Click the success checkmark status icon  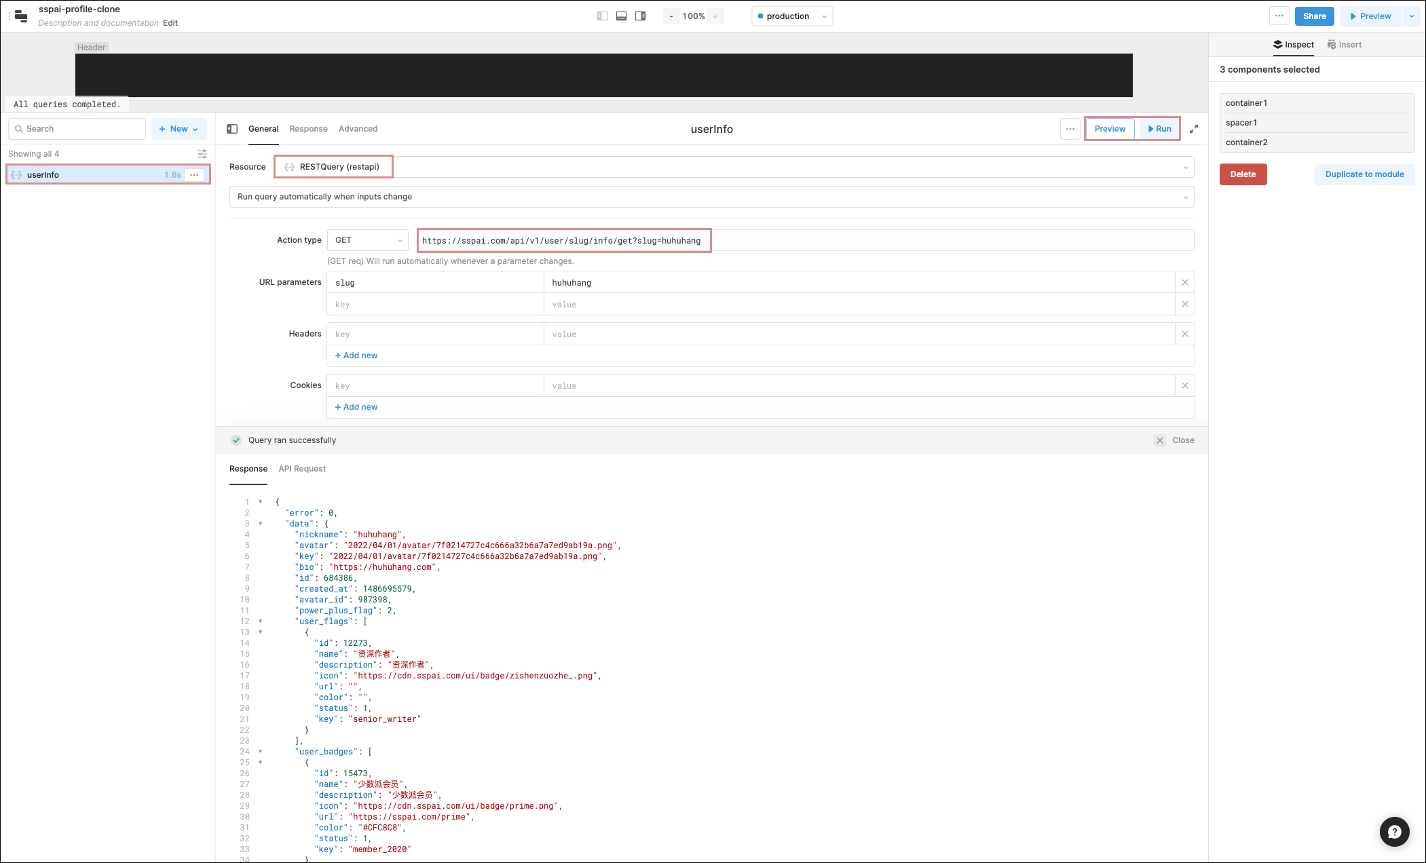pyautogui.click(x=236, y=440)
